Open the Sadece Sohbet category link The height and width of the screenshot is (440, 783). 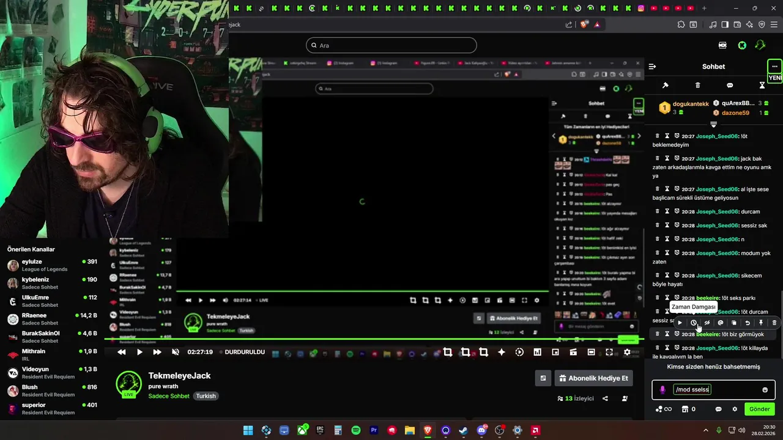click(169, 396)
